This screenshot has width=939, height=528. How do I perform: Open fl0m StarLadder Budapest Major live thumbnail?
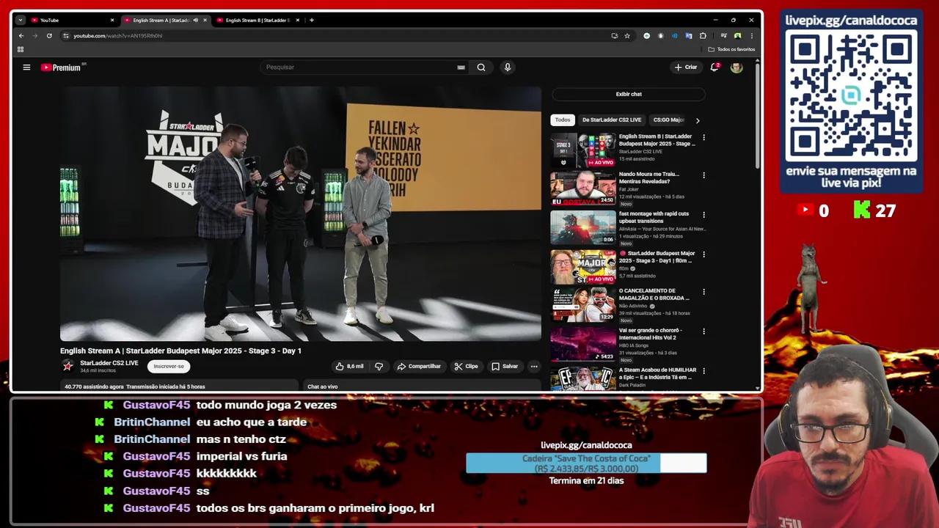[x=583, y=267]
